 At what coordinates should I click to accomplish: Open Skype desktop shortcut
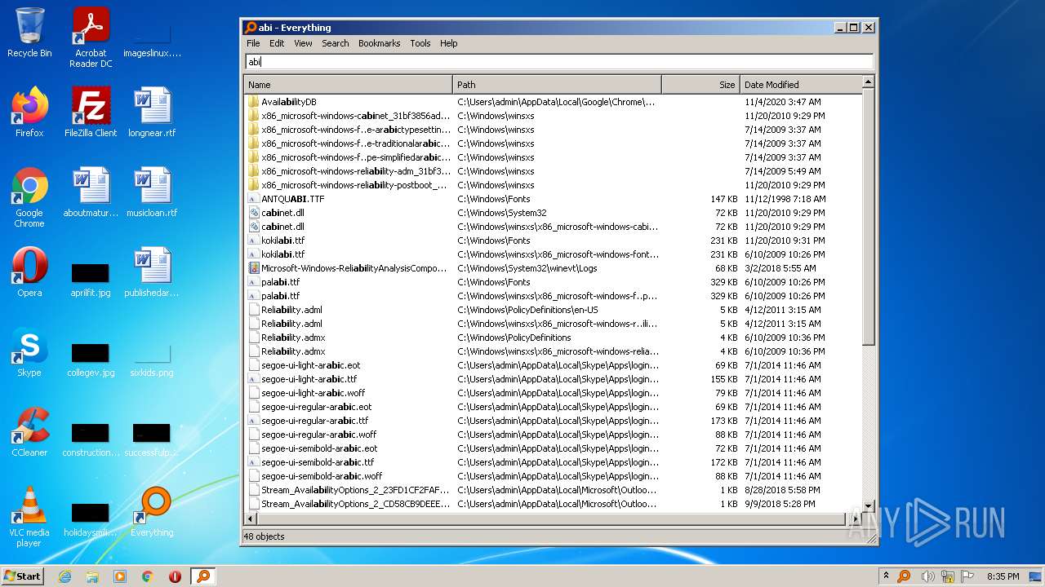pos(29,352)
